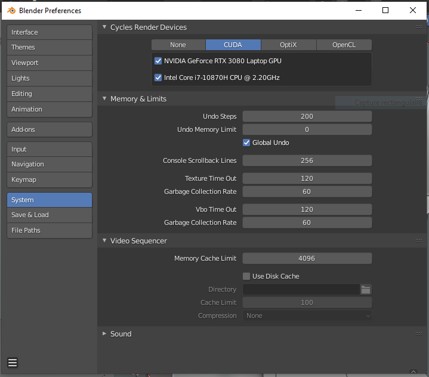Toggle NVIDIA GeForce RTX 3080 device checkbox
Image resolution: width=429 pixels, height=377 pixels.
[x=158, y=61]
